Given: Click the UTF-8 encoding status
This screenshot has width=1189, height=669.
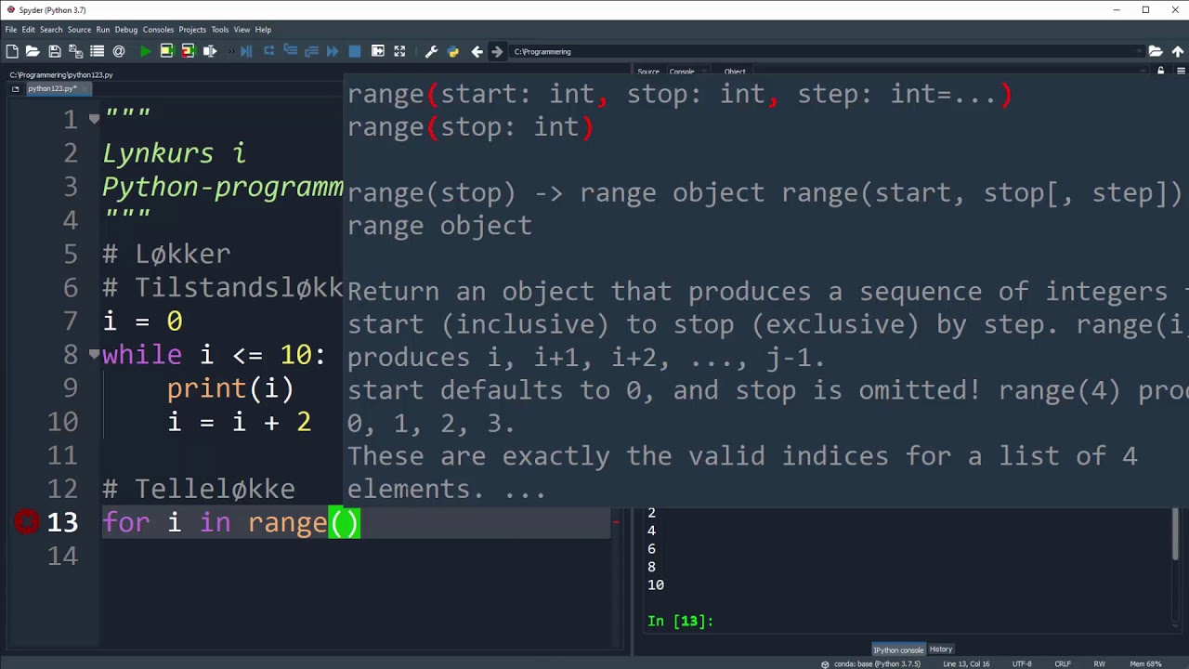Looking at the screenshot, I should [x=1022, y=663].
